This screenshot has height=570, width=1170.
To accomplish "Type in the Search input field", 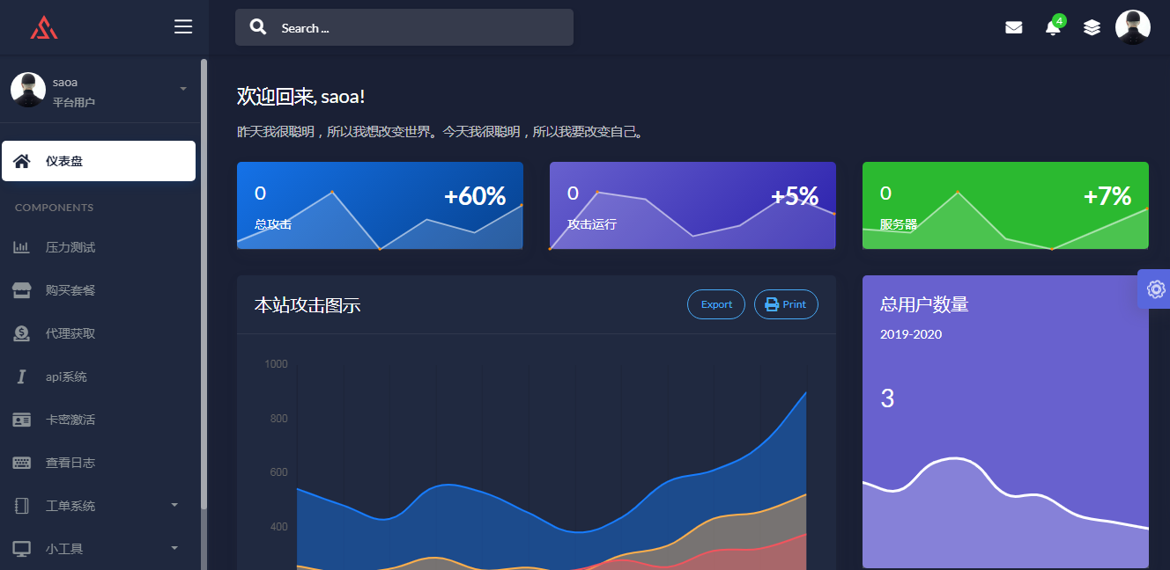I will coord(423,27).
